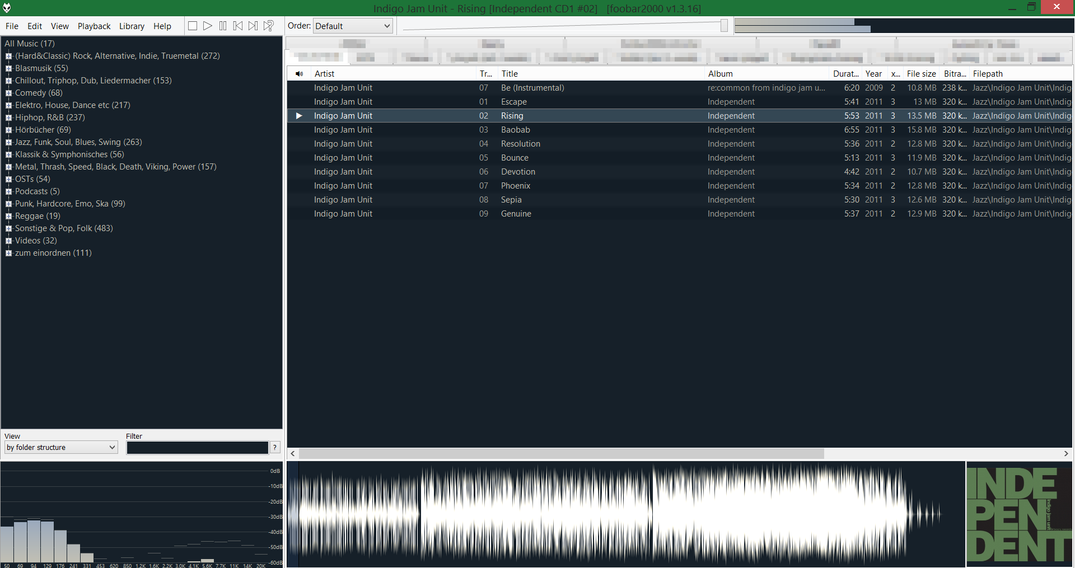Click the Independent album art thumbnail
1075x568 pixels.
(1019, 514)
